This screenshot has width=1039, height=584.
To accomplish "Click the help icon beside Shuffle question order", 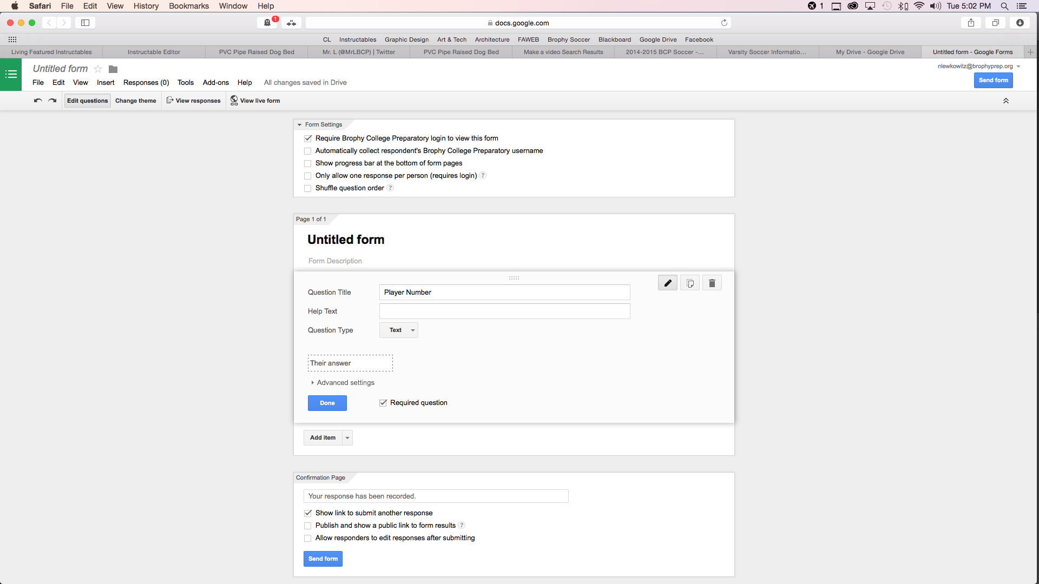I will pyautogui.click(x=390, y=188).
